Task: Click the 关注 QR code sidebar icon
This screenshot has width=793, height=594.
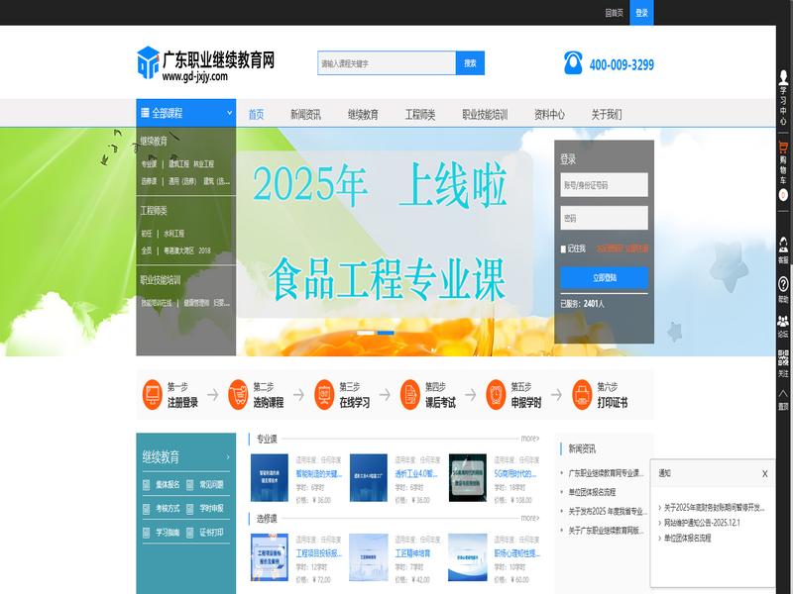Action: (783, 363)
